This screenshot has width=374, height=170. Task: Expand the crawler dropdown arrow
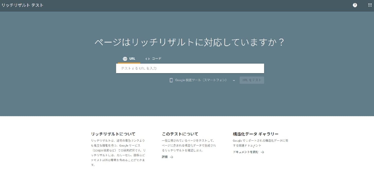(x=234, y=80)
